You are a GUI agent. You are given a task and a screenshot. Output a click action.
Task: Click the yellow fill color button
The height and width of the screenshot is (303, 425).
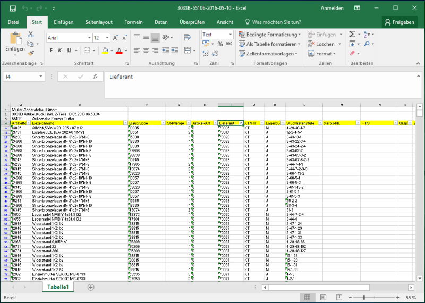(x=105, y=50)
